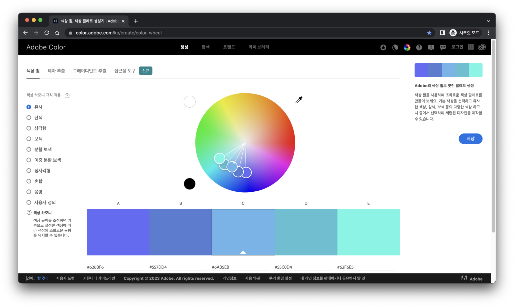Click the Creative Cloud icon
This screenshot has height=308, width=514.
[482, 47]
